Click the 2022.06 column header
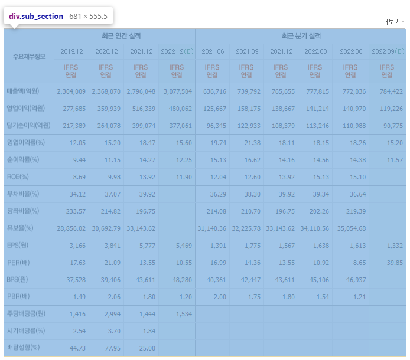 tap(351, 51)
